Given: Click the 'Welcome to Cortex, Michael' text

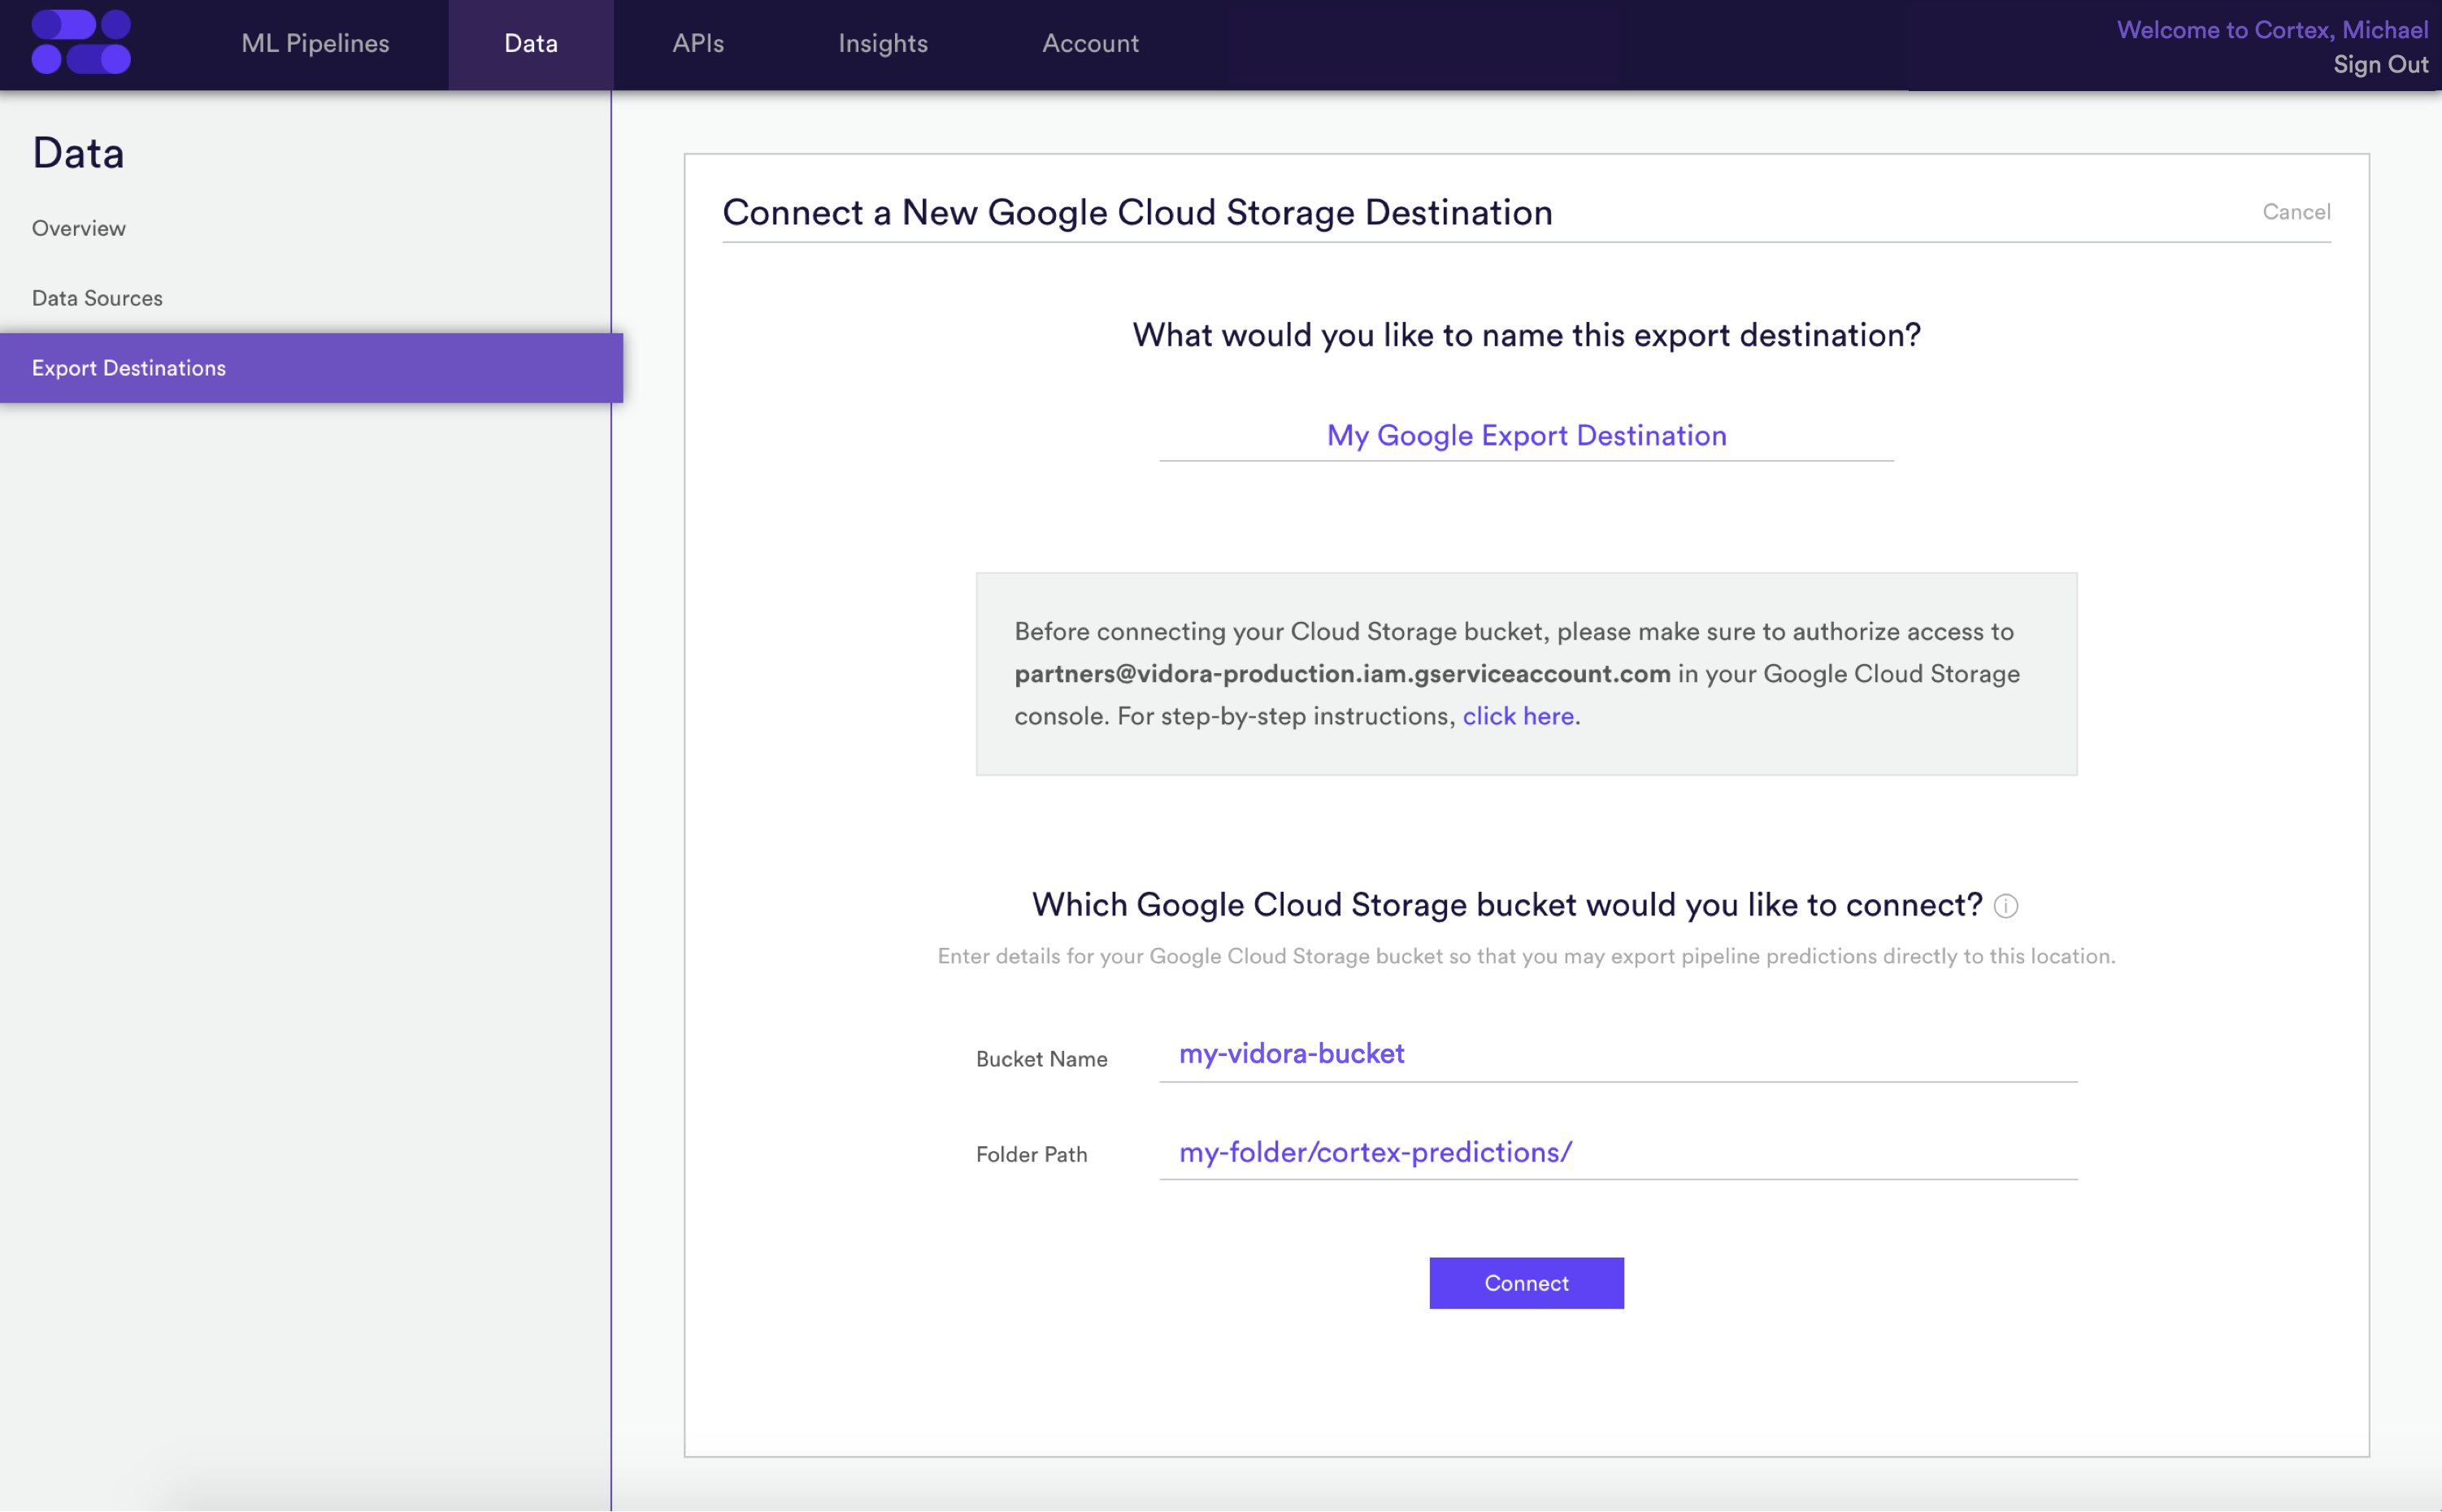Looking at the screenshot, I should [2271, 30].
